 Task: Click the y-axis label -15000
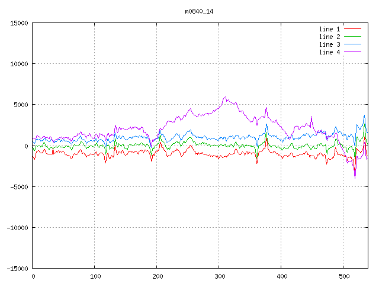(17, 269)
